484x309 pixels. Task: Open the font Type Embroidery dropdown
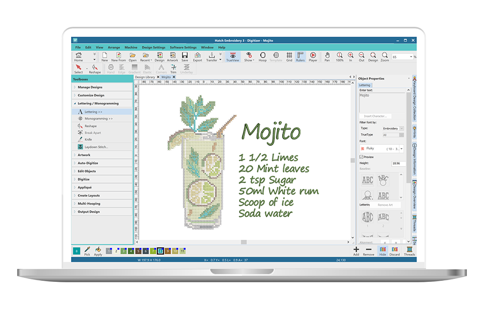pyautogui.click(x=393, y=128)
